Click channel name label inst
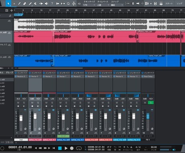Screen dimensions: 185x153 click(21, 140)
